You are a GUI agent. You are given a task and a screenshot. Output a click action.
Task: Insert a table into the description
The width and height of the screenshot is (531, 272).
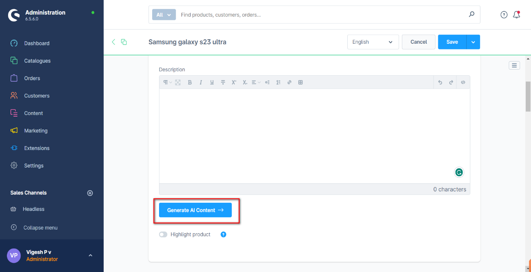[x=300, y=83]
